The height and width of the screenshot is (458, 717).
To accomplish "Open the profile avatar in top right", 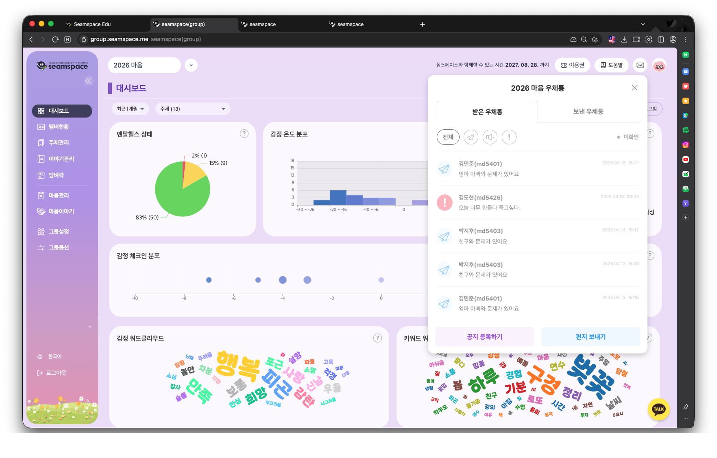I will pos(659,65).
